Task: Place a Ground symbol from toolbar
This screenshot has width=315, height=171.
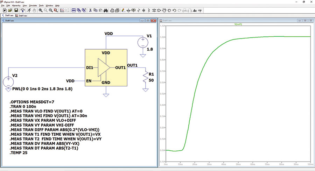Action: tap(128, 10)
